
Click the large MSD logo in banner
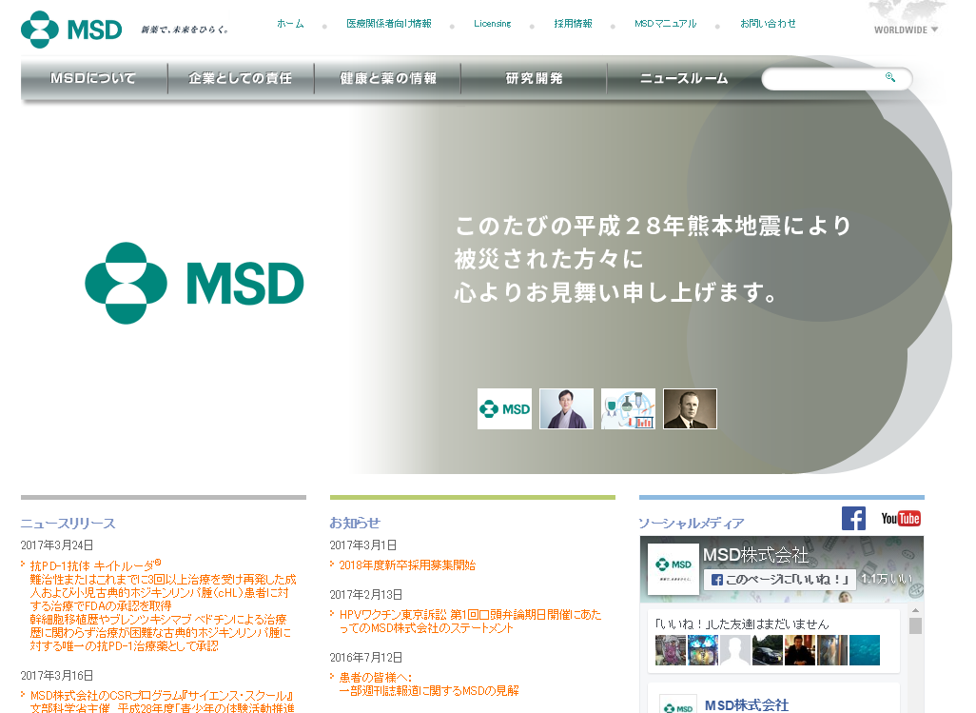[x=194, y=284]
